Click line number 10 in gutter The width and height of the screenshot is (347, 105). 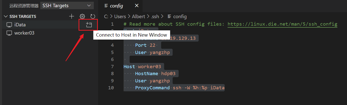[x=111, y=88]
